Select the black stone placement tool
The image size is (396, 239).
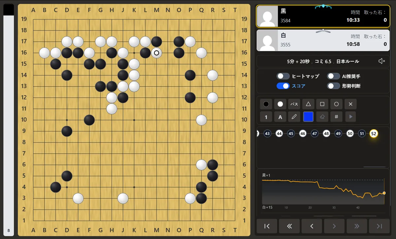(x=266, y=104)
